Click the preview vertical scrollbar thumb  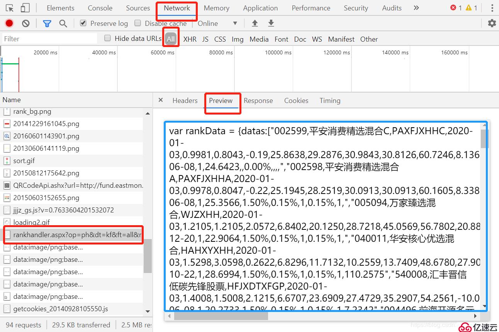pyautogui.click(x=485, y=139)
